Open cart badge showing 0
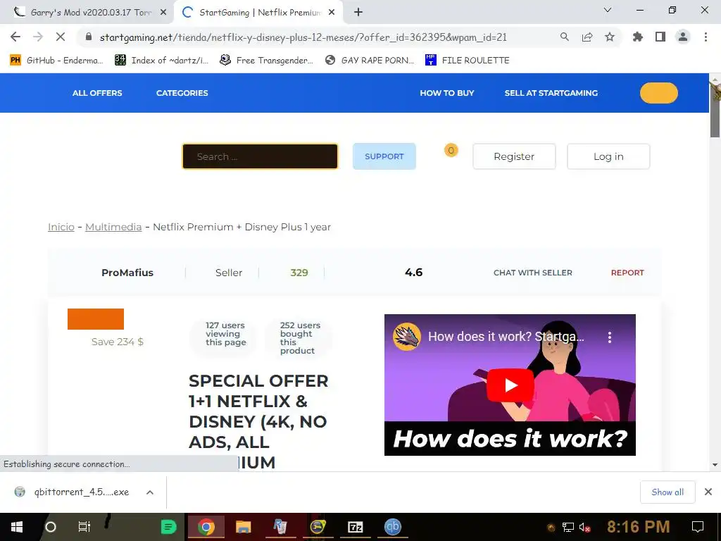Screen dimensions: 721x541 451,151
